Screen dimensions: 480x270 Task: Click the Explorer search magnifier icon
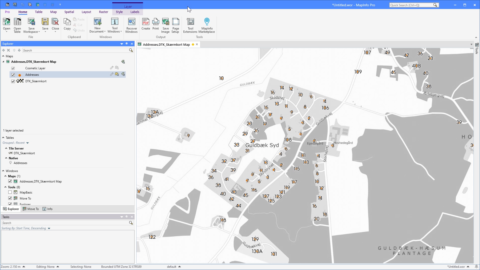[131, 50]
